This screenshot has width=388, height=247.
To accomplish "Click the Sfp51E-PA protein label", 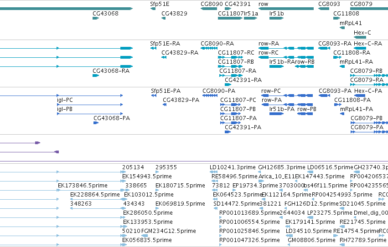I will click(166, 91).
